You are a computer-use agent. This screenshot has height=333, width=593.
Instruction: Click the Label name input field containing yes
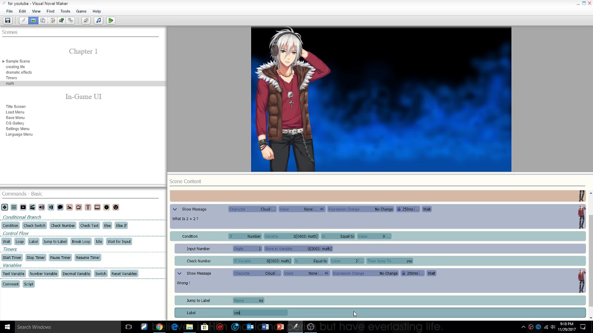(x=260, y=313)
